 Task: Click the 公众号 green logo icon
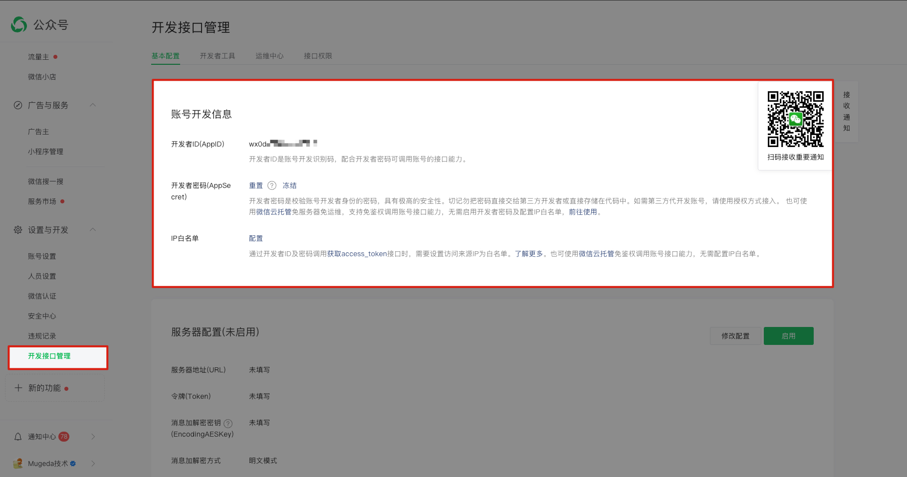click(x=19, y=24)
